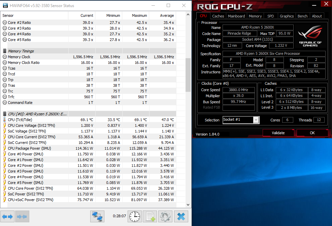
Task: Click the Memory Timings section header
Action: pos(88,51)
